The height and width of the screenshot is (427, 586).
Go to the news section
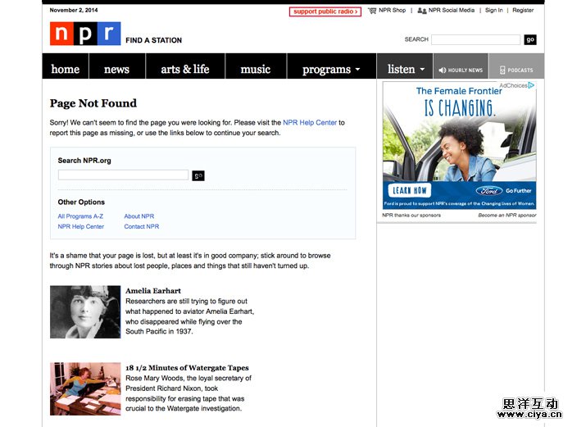(116, 69)
